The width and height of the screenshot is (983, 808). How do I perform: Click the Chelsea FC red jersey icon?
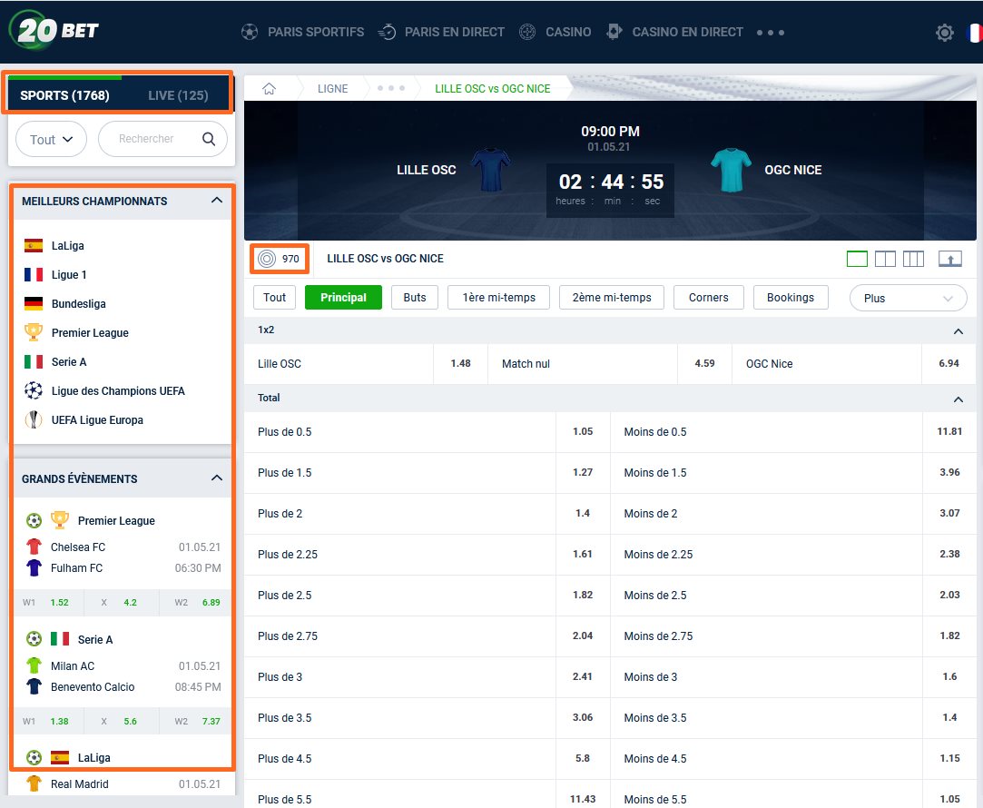click(34, 547)
